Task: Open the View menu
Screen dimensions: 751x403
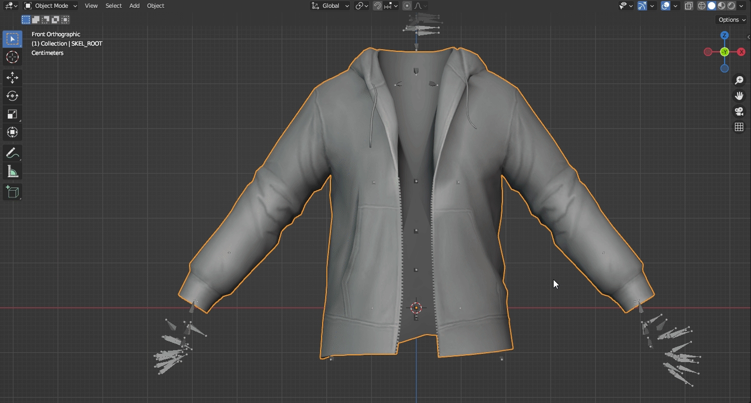Action: tap(91, 6)
